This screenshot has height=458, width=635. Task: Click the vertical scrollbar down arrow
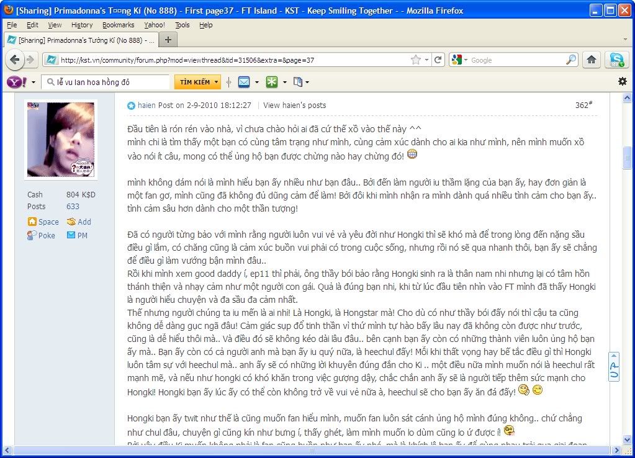[x=626, y=439]
